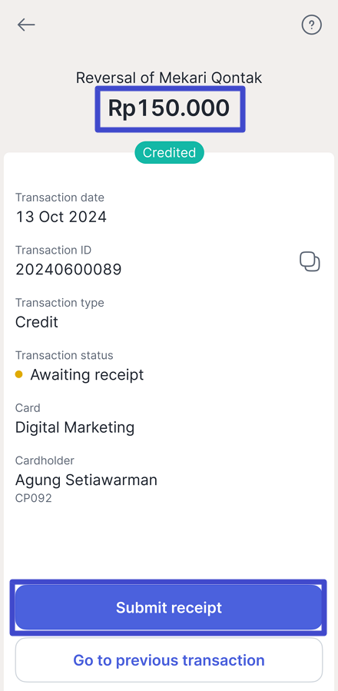Image resolution: width=338 pixels, height=691 pixels.
Task: Tap the Credit transaction type value
Action: tap(37, 322)
